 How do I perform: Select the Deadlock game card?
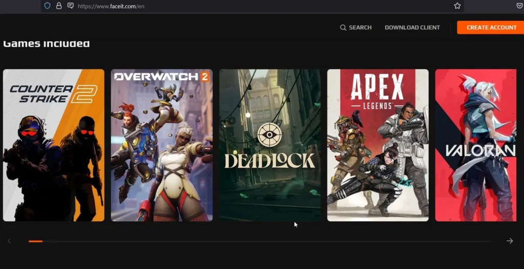tap(270, 145)
